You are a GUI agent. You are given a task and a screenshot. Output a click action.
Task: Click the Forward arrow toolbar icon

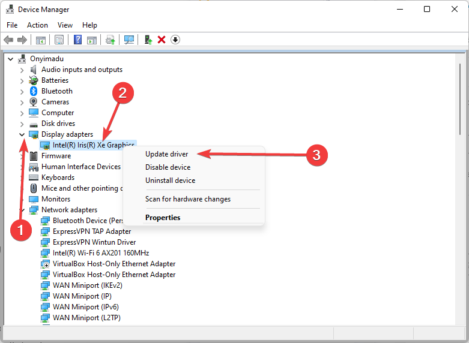coord(22,40)
